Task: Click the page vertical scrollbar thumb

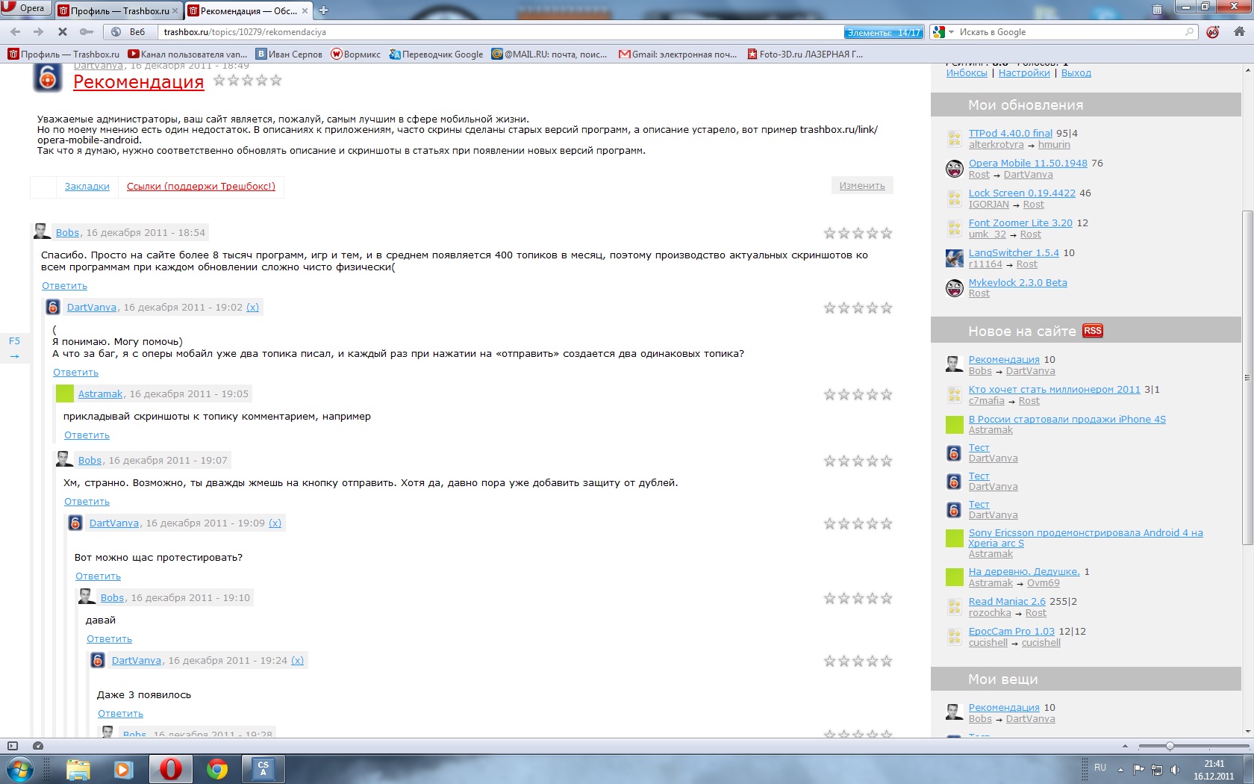Action: tap(1247, 377)
